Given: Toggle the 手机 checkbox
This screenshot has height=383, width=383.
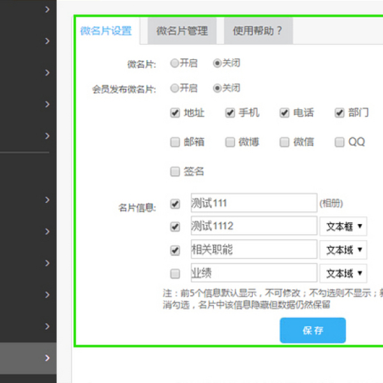Looking at the screenshot, I should pos(230,113).
